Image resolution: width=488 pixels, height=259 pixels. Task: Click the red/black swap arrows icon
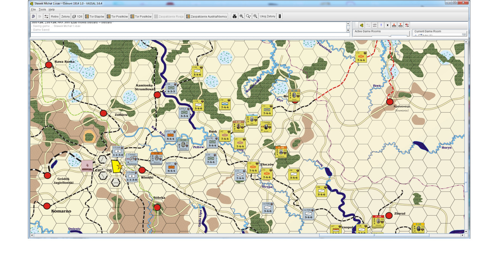[x=407, y=25]
